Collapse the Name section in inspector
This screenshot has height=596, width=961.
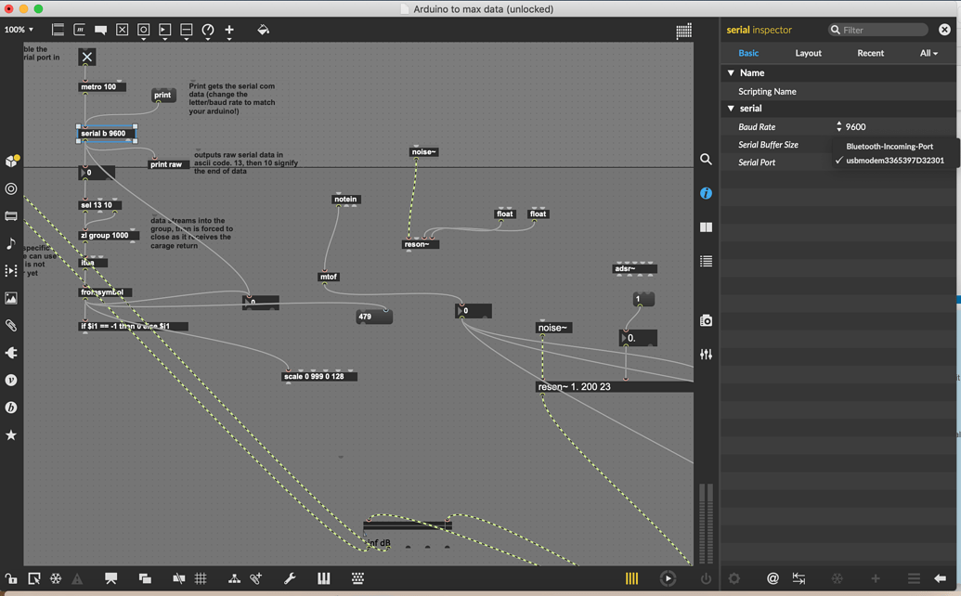tap(731, 73)
